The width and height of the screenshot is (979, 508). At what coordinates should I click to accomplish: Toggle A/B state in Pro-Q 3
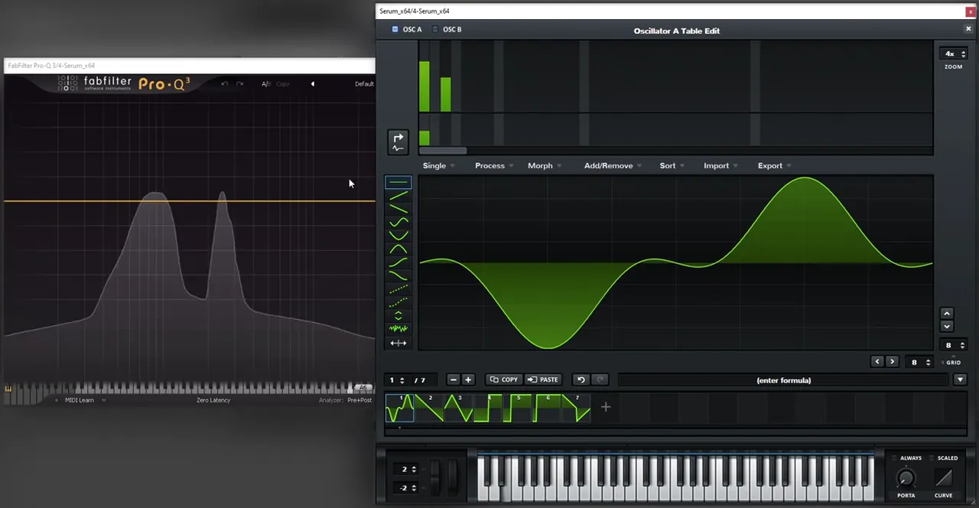[x=265, y=83]
